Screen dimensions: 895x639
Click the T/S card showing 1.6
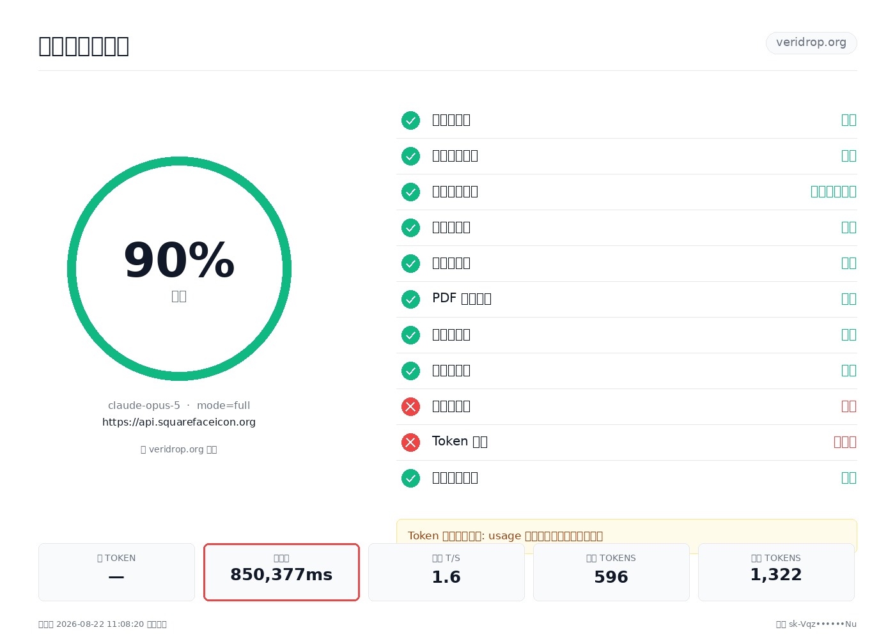click(446, 572)
